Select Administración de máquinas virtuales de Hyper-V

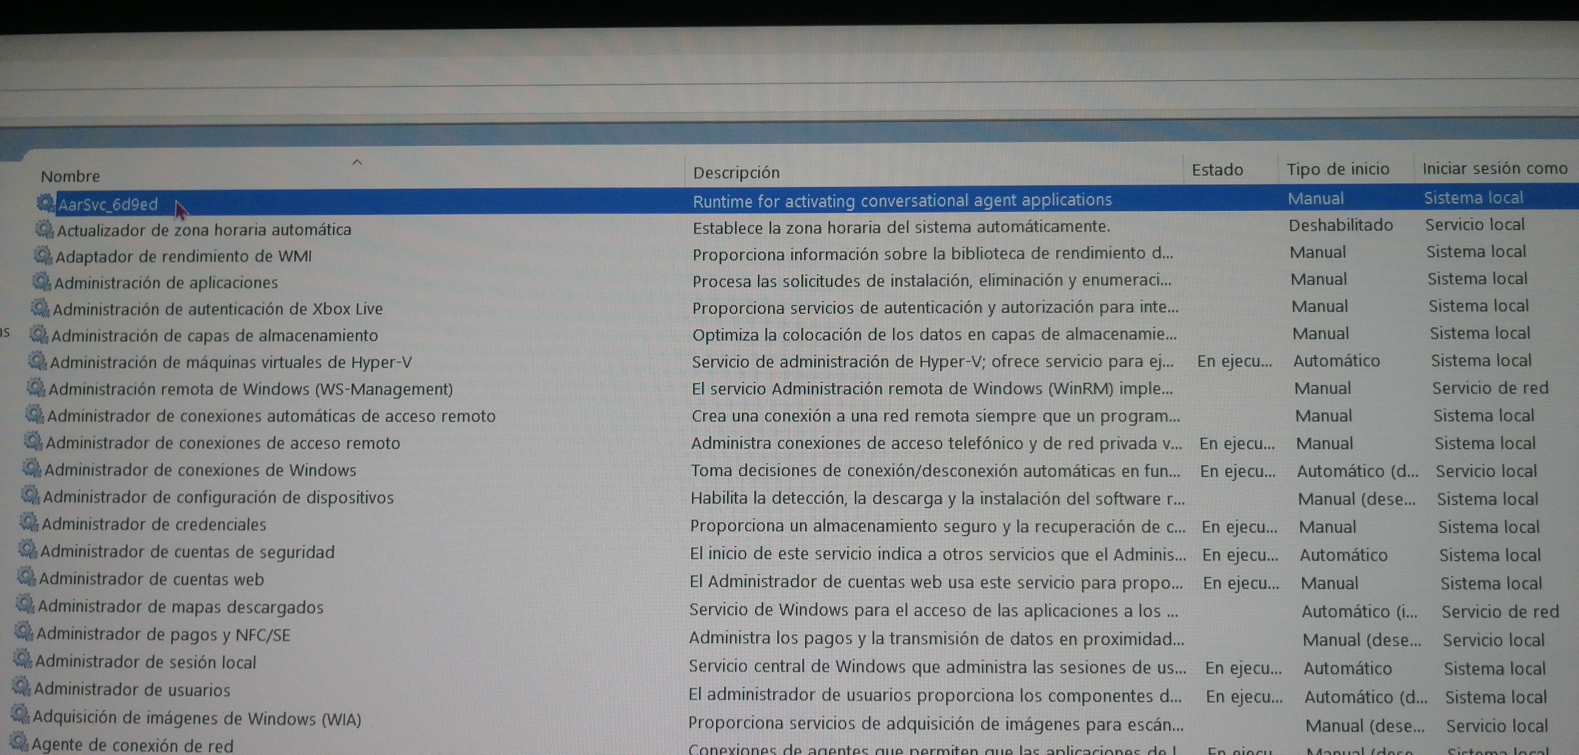(x=230, y=362)
